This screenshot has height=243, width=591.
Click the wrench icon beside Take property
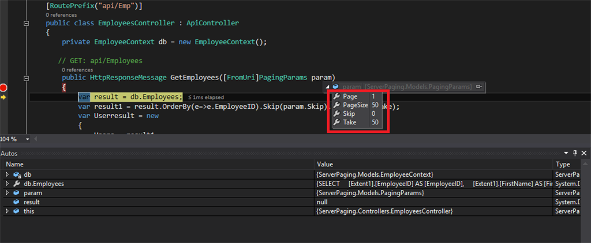(x=336, y=122)
